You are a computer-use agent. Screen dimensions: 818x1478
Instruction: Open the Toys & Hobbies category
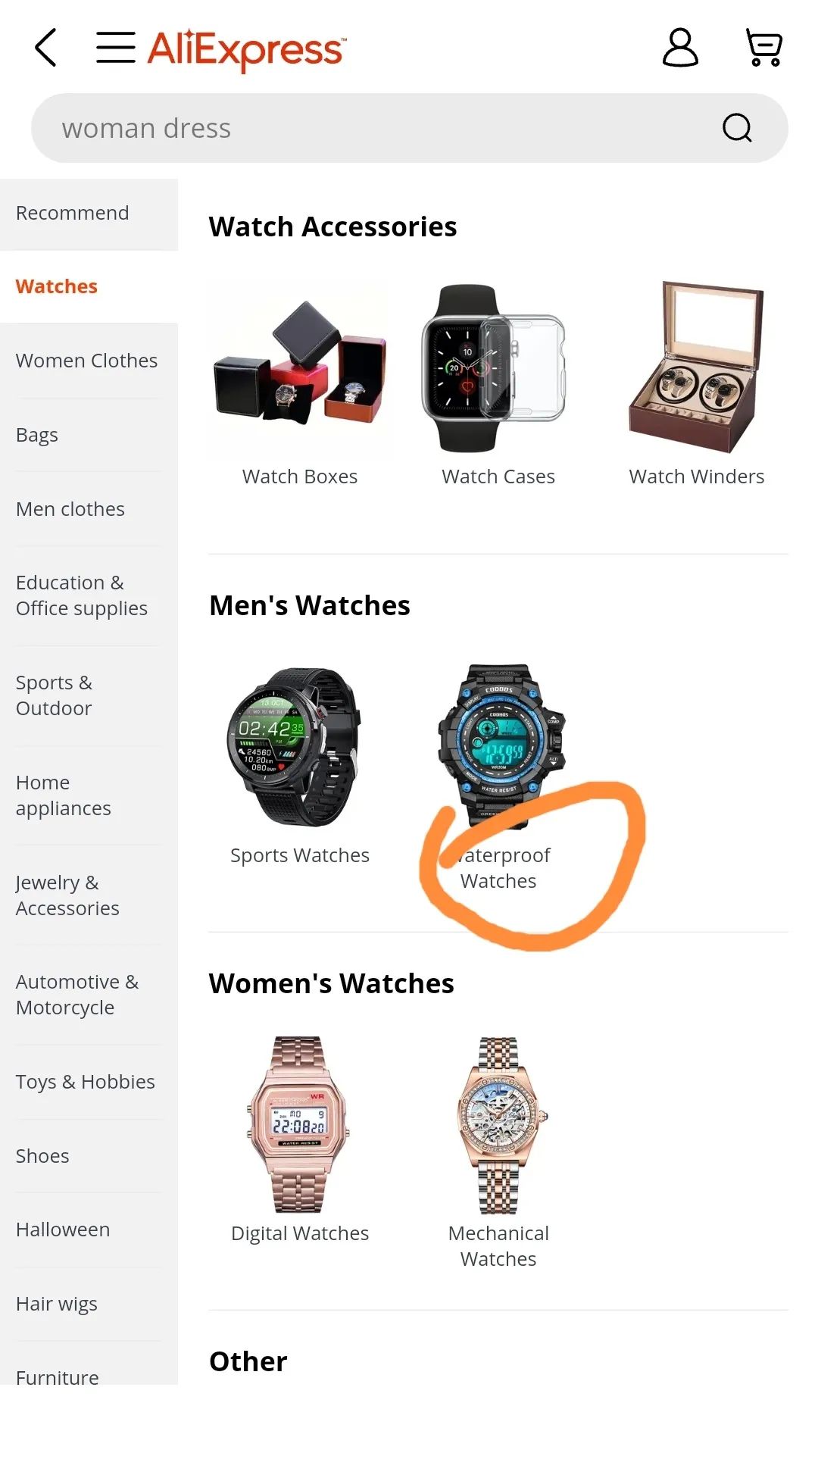pos(89,1082)
